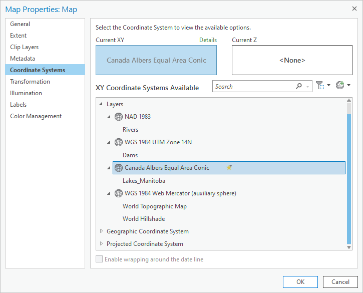363x293 pixels.
Task: Collapse the NAD 1983 group
Action: pyautogui.click(x=109, y=117)
